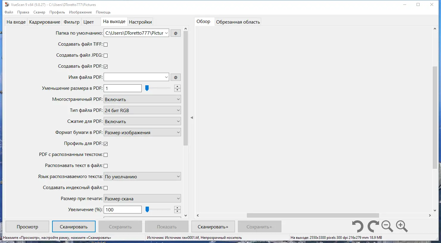Open the Профиль menu

tap(57, 12)
